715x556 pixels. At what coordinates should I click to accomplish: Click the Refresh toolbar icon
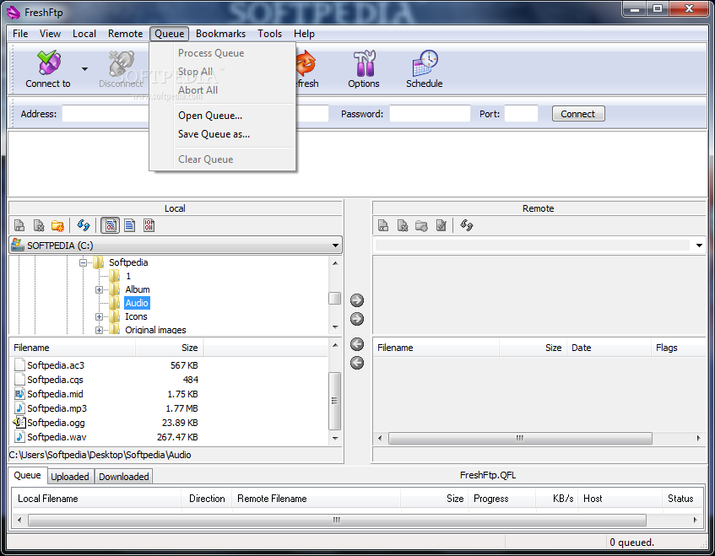point(306,62)
